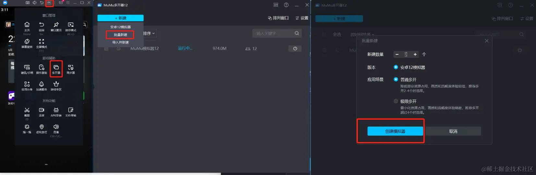This screenshot has height=175, width=536.
Task: Click the speaker icon in emulator title bar
Action: [35, 3]
